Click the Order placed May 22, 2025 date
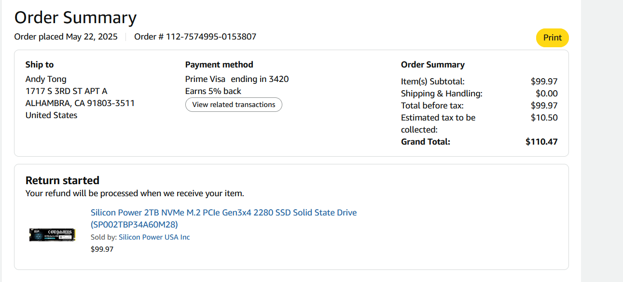Image resolution: width=623 pixels, height=282 pixels. pos(66,37)
